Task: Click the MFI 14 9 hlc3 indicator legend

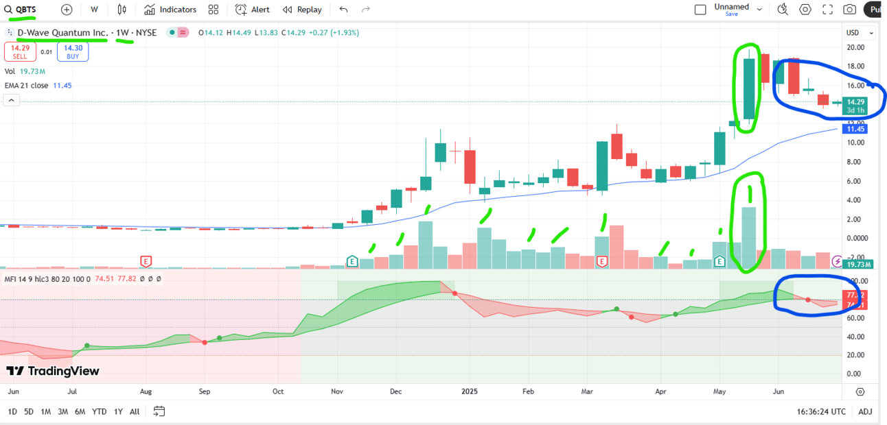Action: coord(47,279)
